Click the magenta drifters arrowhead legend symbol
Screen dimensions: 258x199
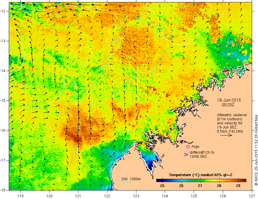(186, 155)
